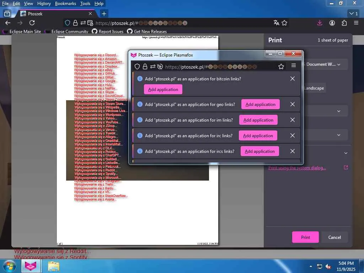
Task: Add application for ircs links
Action: (x=260, y=151)
